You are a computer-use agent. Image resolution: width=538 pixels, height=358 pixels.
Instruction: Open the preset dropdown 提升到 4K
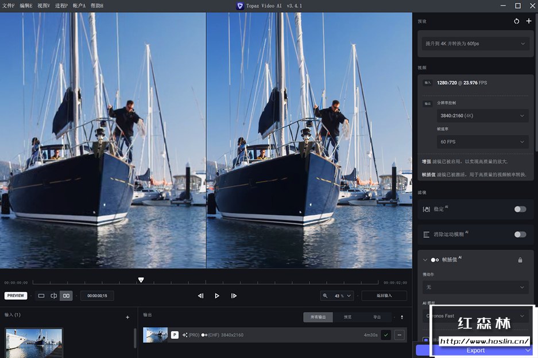click(474, 44)
